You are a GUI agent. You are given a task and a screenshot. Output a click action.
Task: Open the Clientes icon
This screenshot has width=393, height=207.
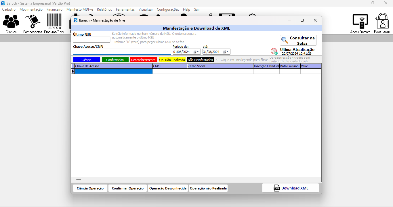[x=11, y=22]
